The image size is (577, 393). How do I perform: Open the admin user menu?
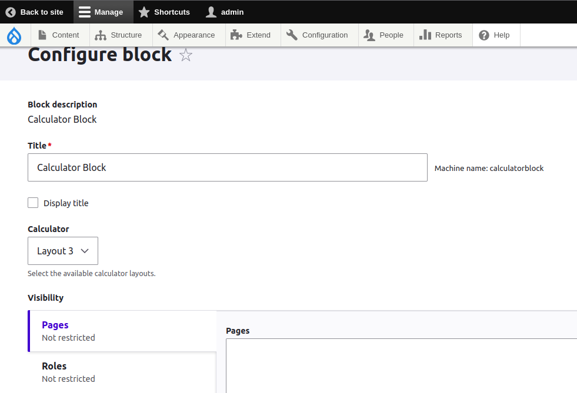224,12
